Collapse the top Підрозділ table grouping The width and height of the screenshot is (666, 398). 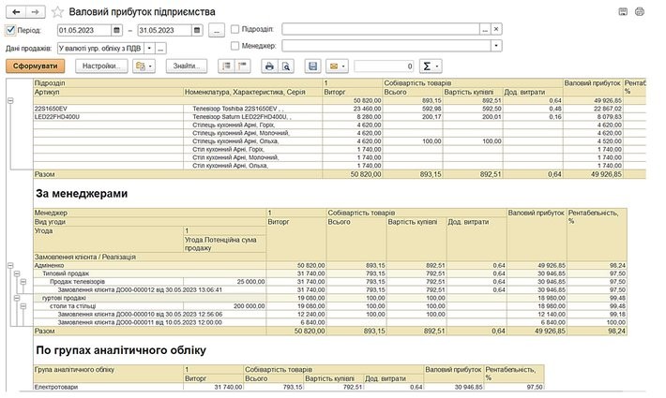(10, 99)
